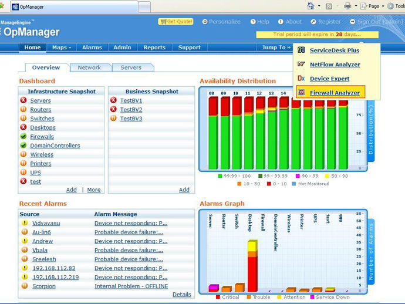
Task: Open the dropdown arrow next to home icon
Action: [x=319, y=6]
